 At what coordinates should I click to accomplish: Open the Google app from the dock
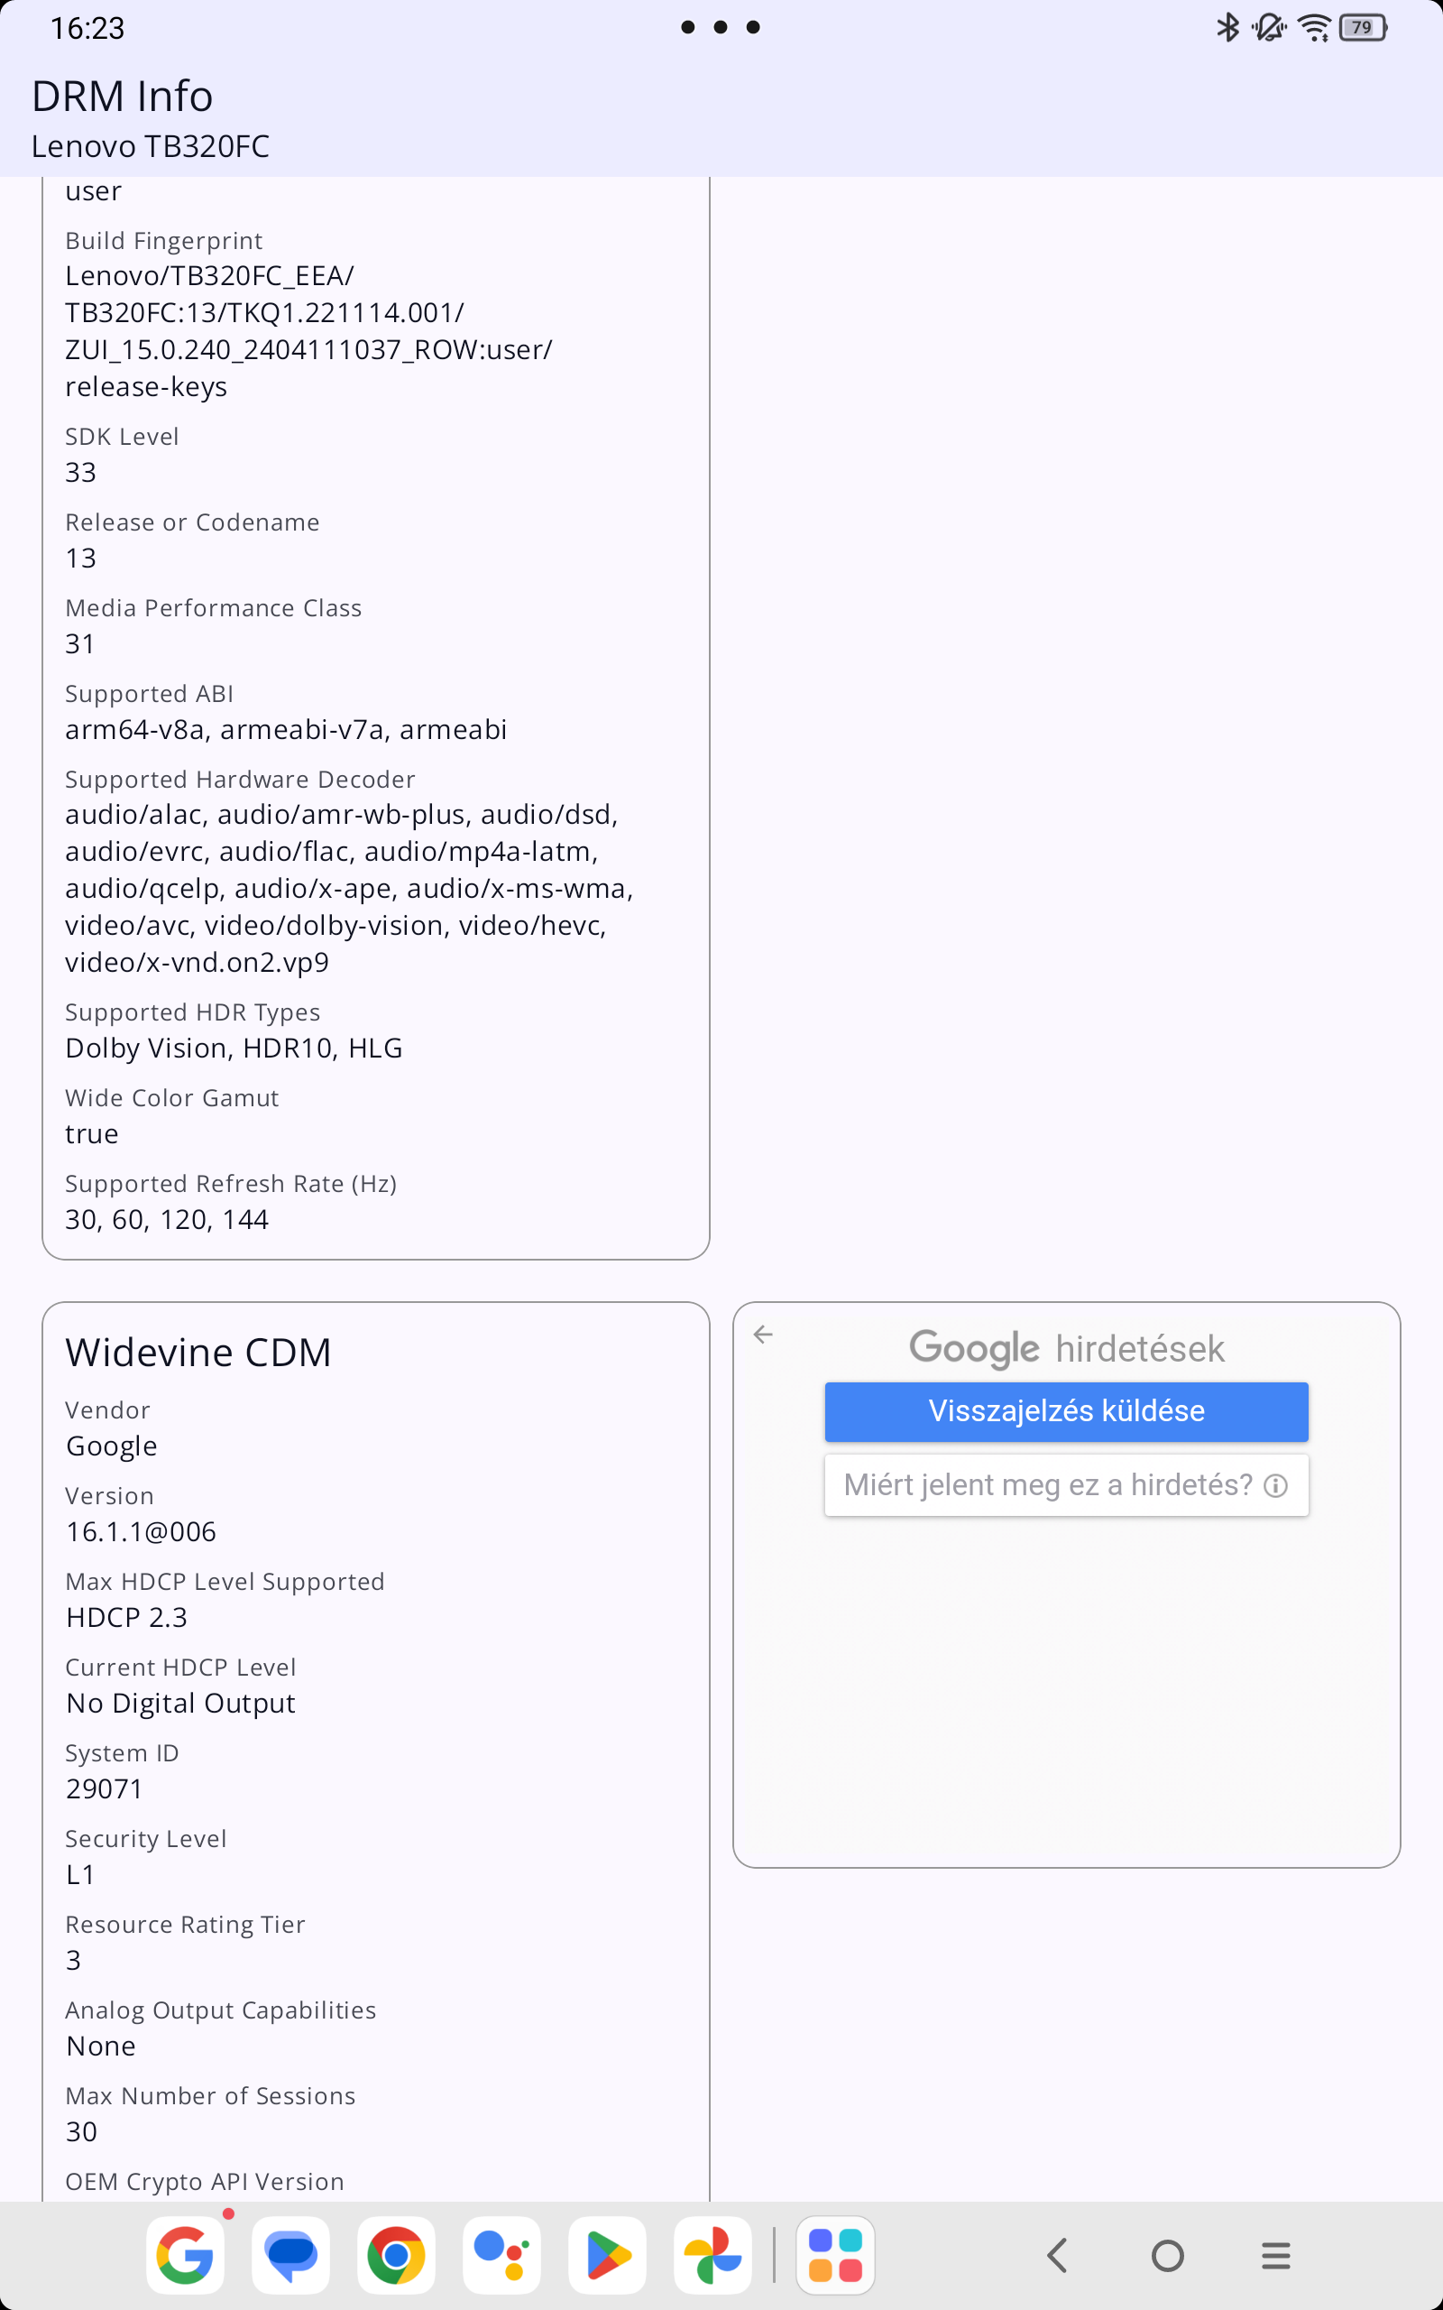185,2255
